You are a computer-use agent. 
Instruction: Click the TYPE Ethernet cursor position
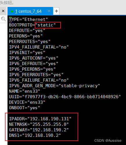point(10,19)
